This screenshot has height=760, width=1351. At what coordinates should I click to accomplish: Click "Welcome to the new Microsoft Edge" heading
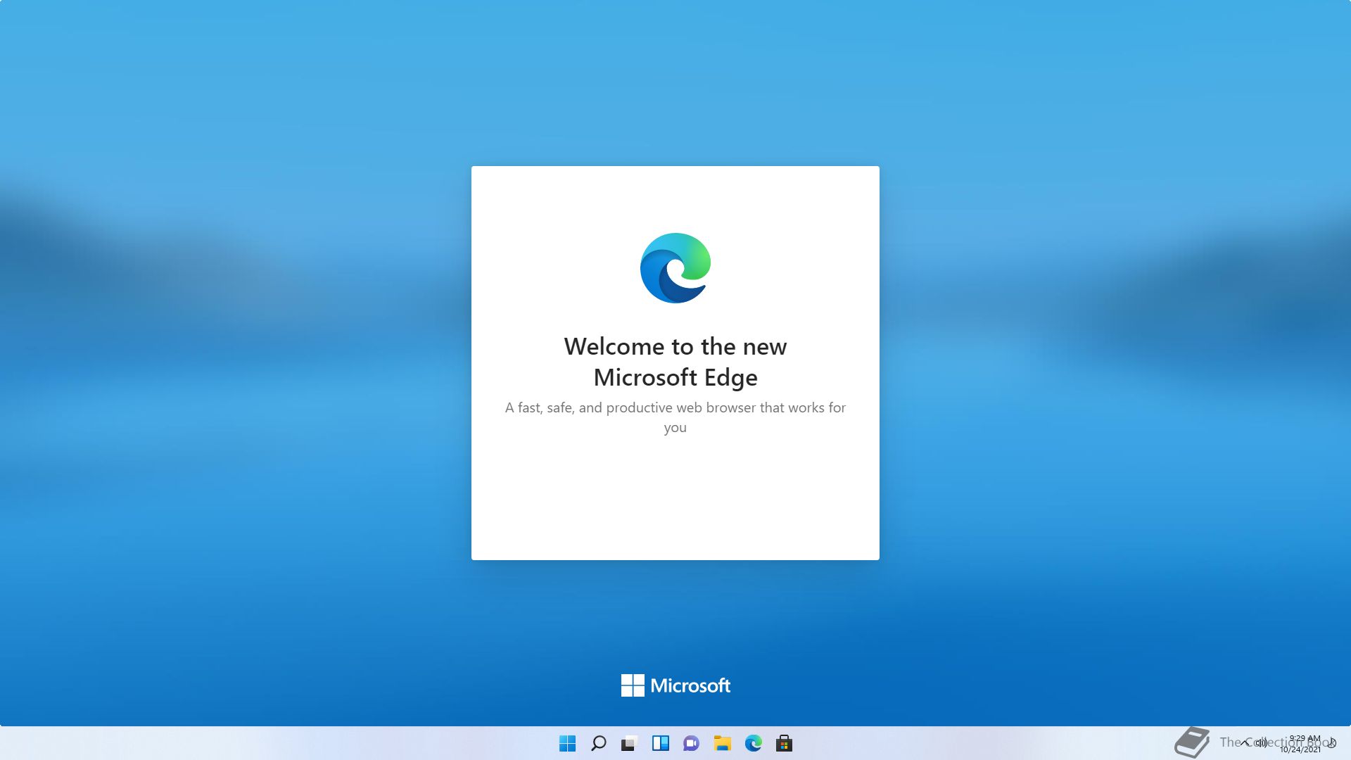675,362
